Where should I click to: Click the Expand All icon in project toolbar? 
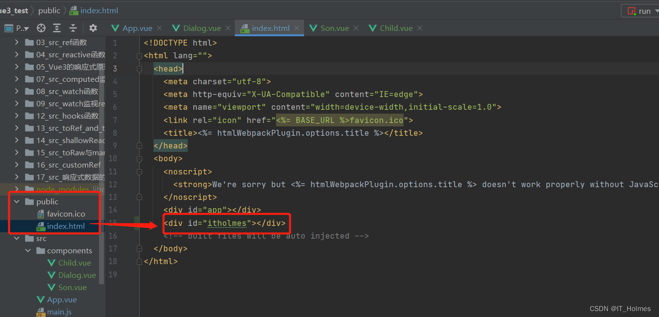point(57,28)
